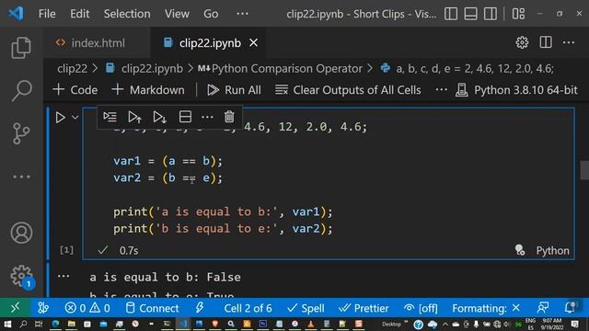Open Windows Start button
589x331 pixels.
coord(7,324)
